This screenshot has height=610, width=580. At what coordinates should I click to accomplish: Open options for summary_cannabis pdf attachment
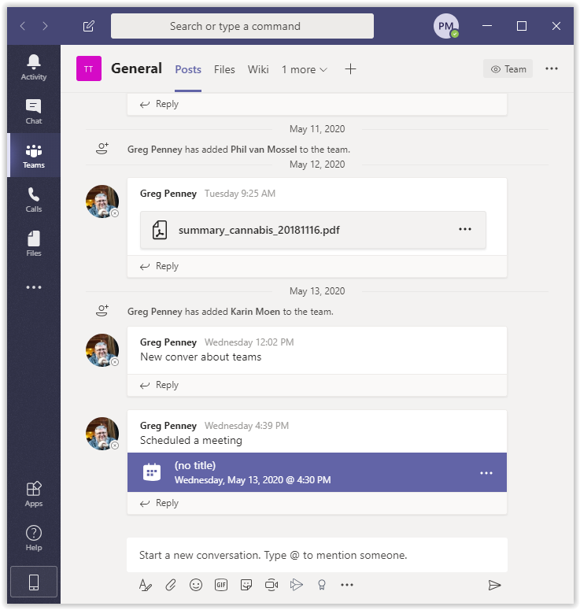click(465, 229)
